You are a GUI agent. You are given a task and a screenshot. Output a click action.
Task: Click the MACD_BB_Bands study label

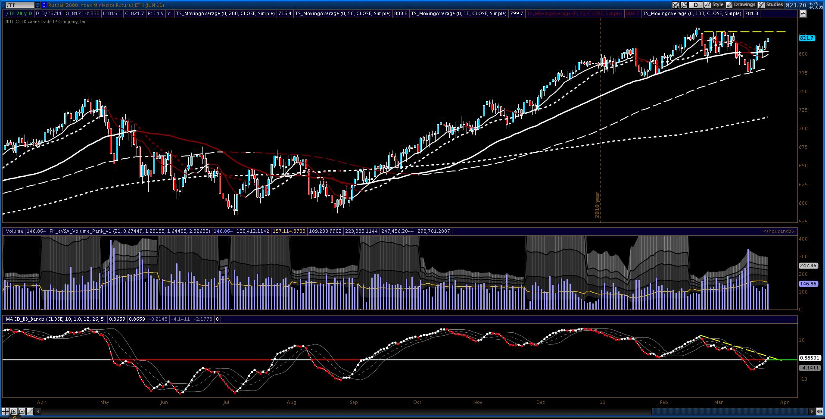56,319
